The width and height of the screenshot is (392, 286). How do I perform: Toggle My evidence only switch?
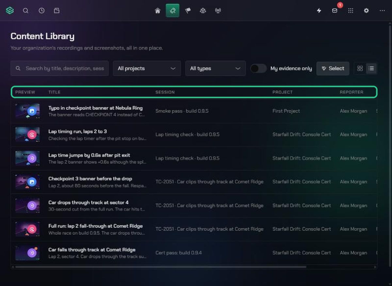(258, 68)
